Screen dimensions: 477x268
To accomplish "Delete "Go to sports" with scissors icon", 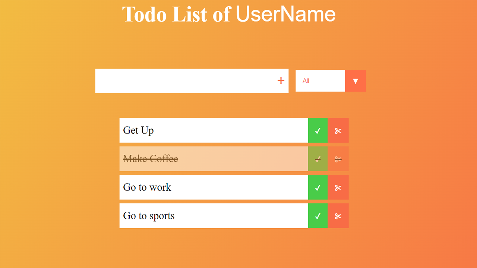I will (x=338, y=216).
